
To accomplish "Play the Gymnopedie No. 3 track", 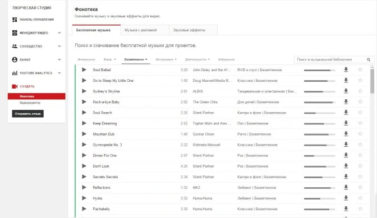I will point(84,145).
